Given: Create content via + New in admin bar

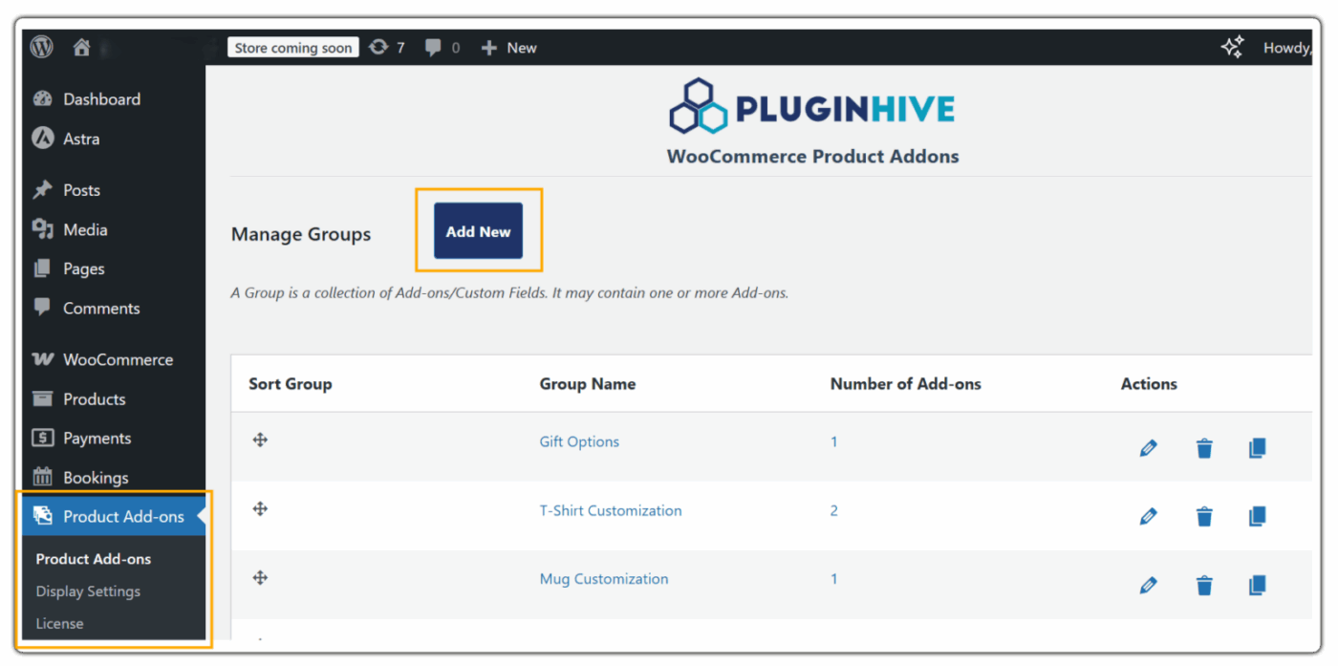Looking at the screenshot, I should click(508, 47).
